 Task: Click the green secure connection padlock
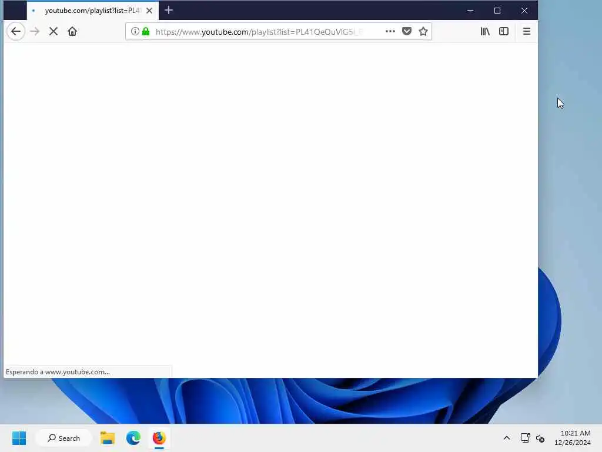[x=146, y=32]
